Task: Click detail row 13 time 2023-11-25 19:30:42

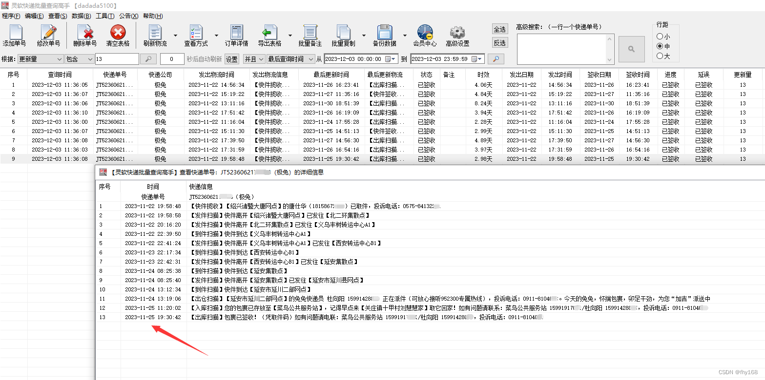Action: [153, 317]
